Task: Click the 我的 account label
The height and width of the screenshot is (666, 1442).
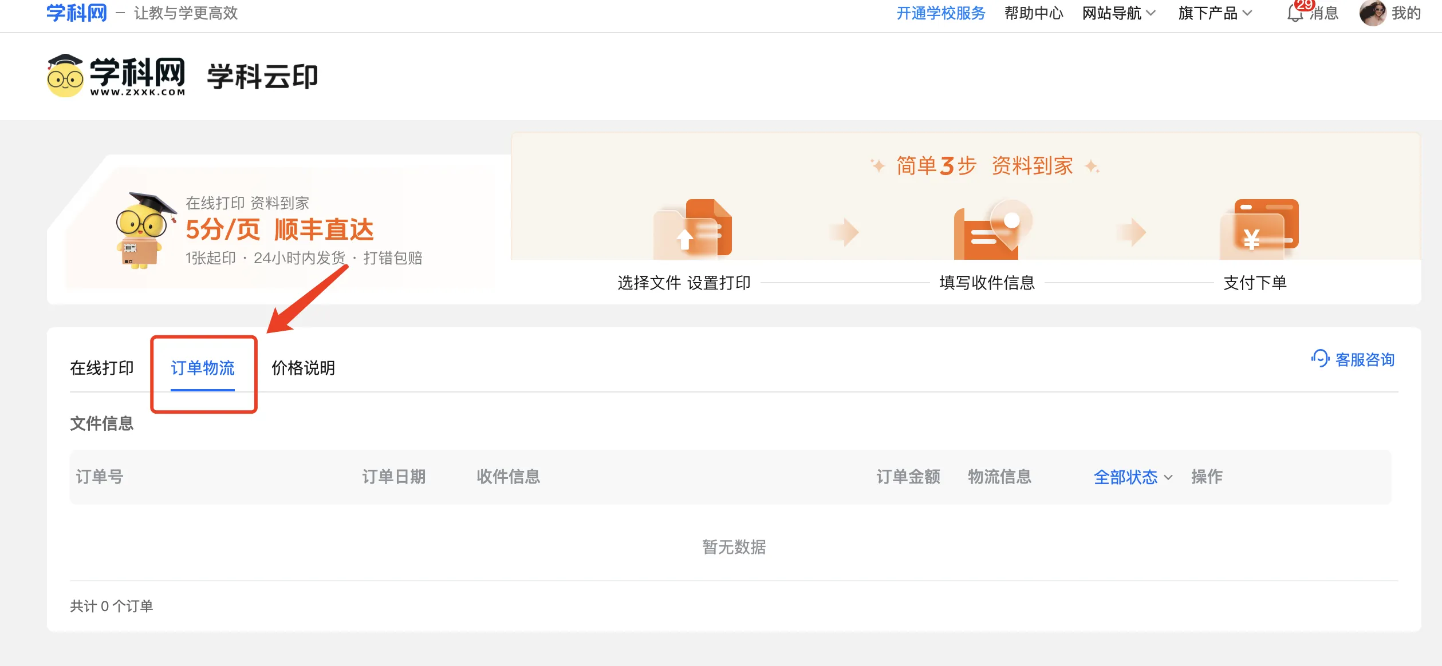Action: [x=1406, y=13]
